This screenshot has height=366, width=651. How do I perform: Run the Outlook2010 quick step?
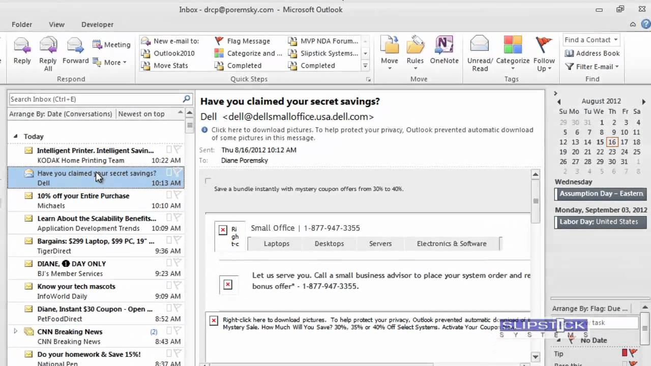(x=168, y=53)
